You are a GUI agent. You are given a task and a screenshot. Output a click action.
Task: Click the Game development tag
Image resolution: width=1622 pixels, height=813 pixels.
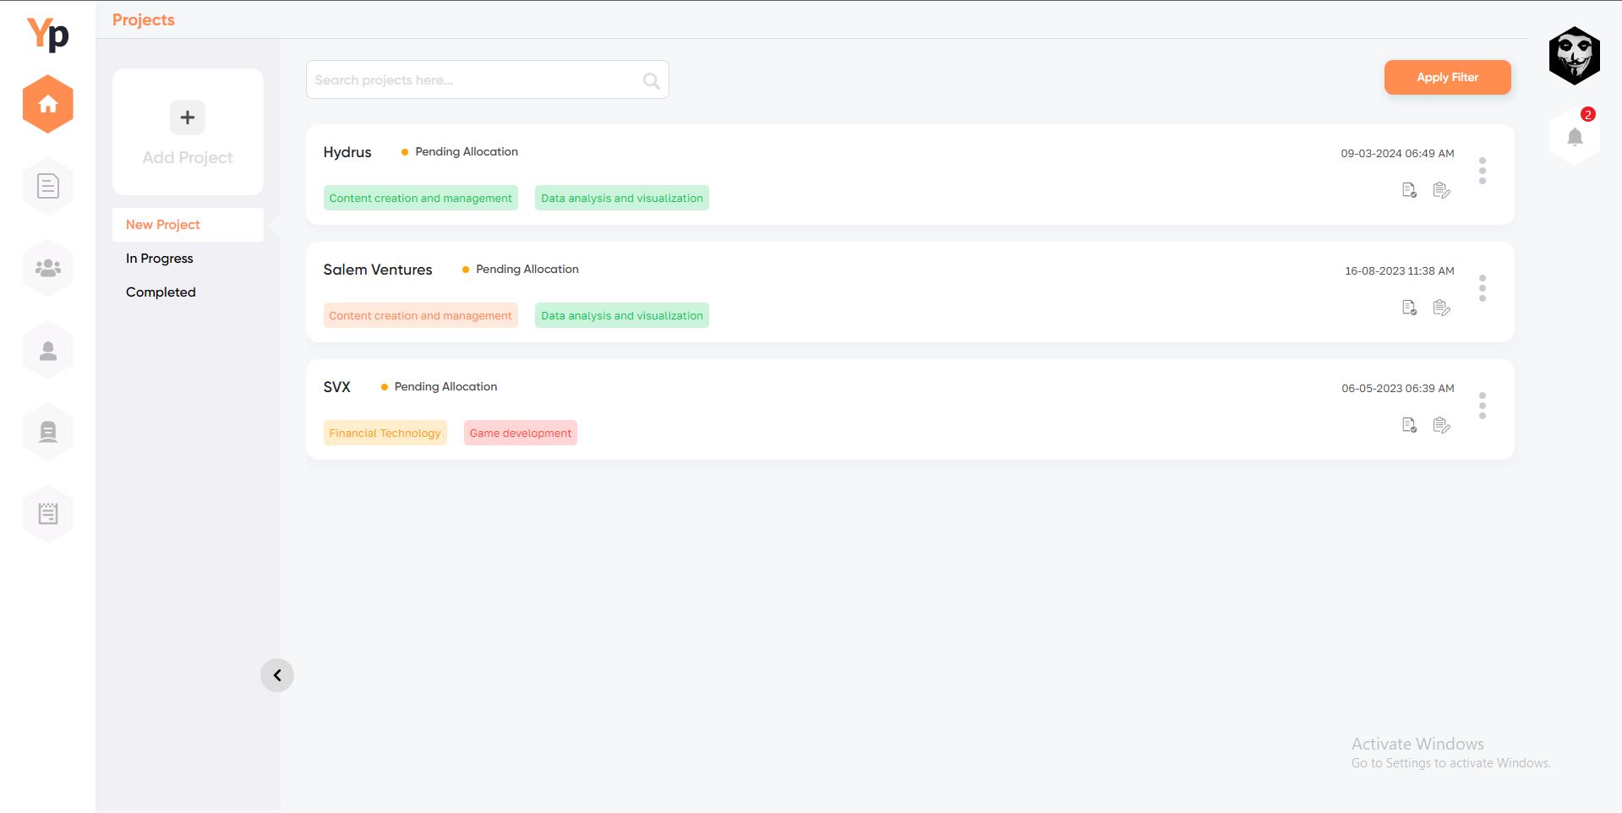tap(521, 433)
